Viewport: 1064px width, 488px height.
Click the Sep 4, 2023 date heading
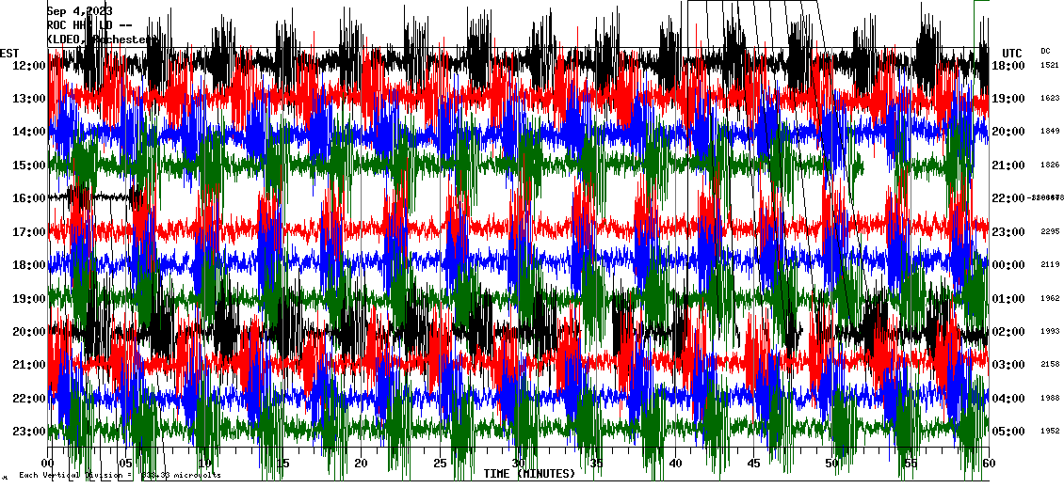click(79, 11)
